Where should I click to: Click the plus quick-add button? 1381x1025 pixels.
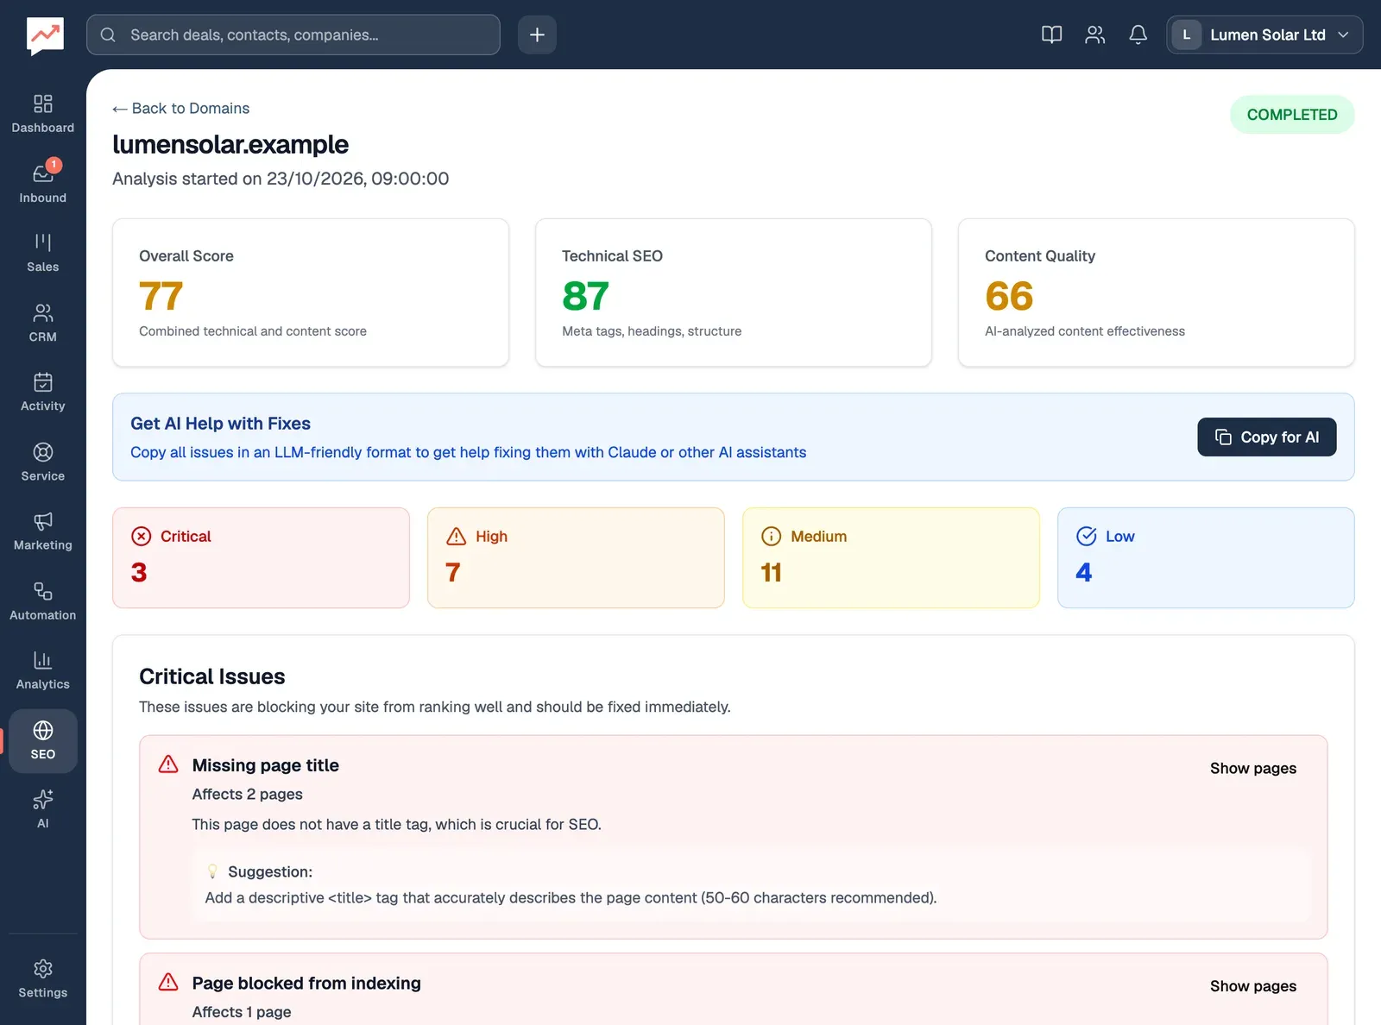click(537, 35)
